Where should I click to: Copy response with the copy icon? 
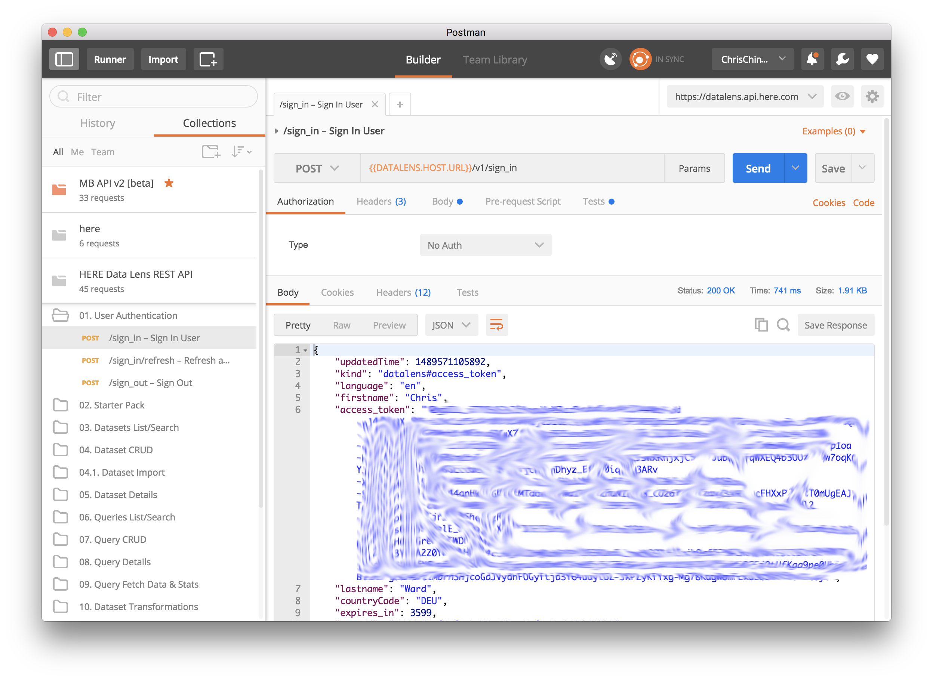pyautogui.click(x=761, y=325)
